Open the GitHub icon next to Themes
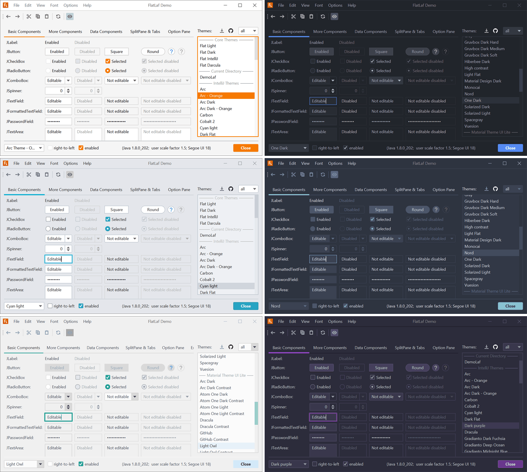The width and height of the screenshot is (527, 472). tap(230, 30)
